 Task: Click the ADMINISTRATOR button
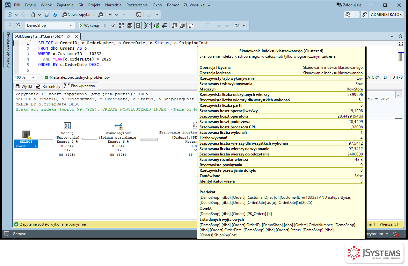point(386,15)
